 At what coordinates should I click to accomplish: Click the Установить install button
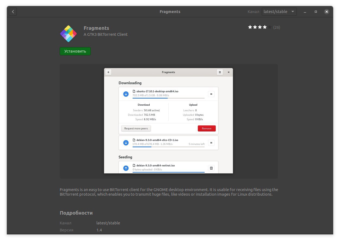[x=75, y=51]
